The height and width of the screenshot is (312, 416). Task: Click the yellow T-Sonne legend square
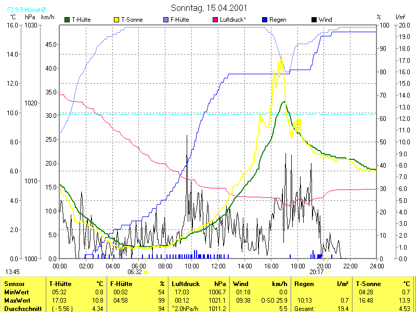116,20
